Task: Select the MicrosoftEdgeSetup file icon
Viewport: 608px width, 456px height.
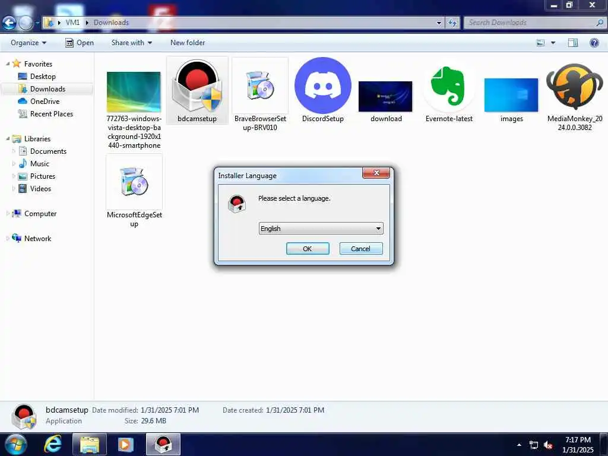Action: click(x=134, y=182)
